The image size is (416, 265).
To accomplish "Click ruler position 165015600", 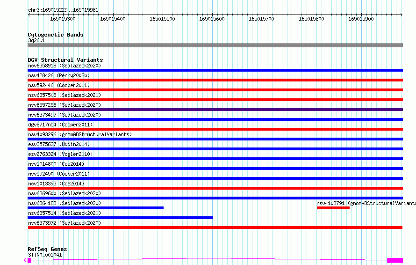I will [x=212, y=19].
